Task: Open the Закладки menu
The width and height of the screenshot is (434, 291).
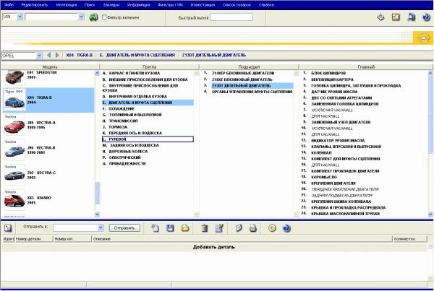Action: point(111,5)
